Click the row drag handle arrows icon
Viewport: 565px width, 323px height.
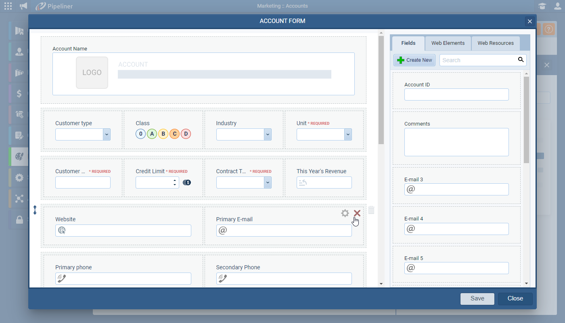tap(35, 210)
